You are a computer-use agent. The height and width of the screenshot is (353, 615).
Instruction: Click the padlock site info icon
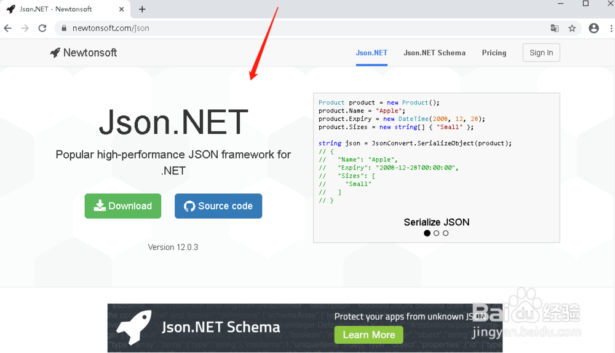(x=63, y=28)
